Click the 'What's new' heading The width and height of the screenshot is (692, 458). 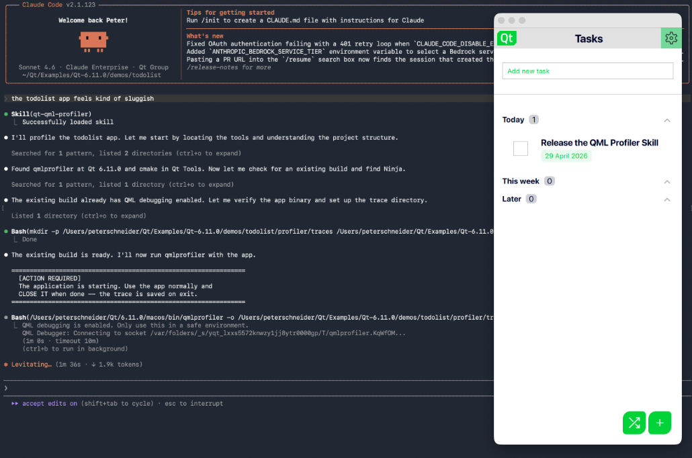pyautogui.click(x=205, y=36)
